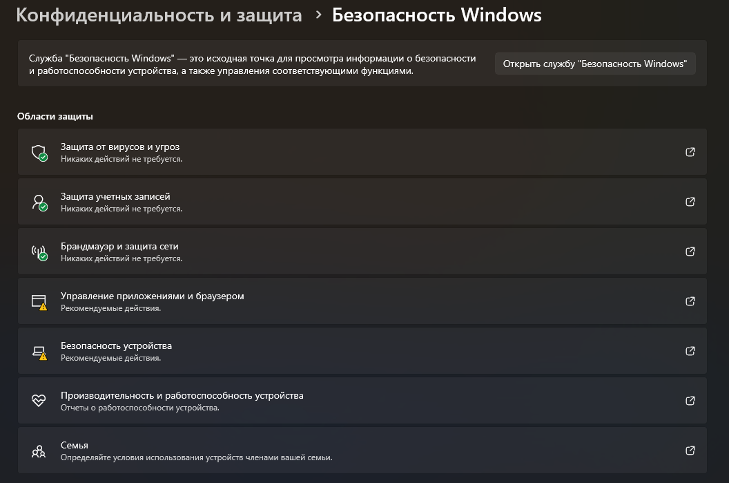Click the firewall and network antenna icon
729x483 pixels.
pos(39,252)
